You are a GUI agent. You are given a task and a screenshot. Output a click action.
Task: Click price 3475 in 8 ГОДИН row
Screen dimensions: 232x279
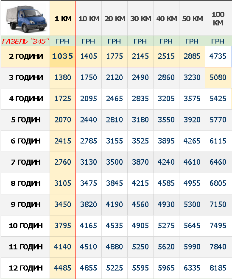(x=88, y=183)
